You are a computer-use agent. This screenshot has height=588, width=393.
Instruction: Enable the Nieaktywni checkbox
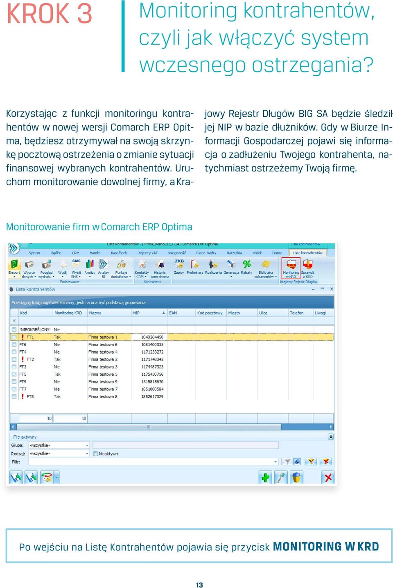pos(95,453)
